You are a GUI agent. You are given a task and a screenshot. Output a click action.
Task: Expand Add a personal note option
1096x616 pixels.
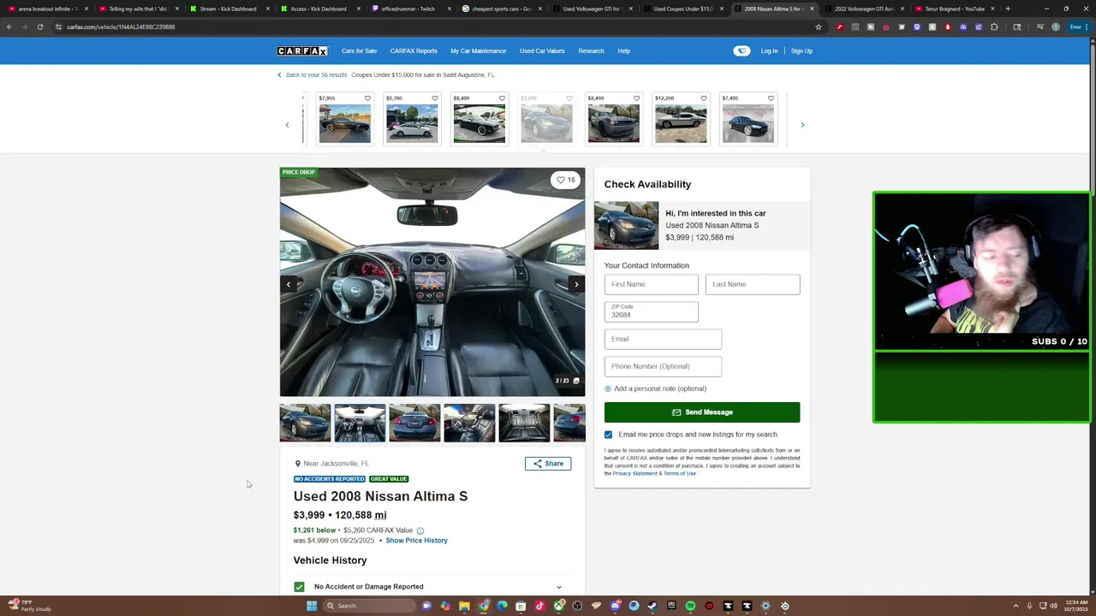pos(655,388)
